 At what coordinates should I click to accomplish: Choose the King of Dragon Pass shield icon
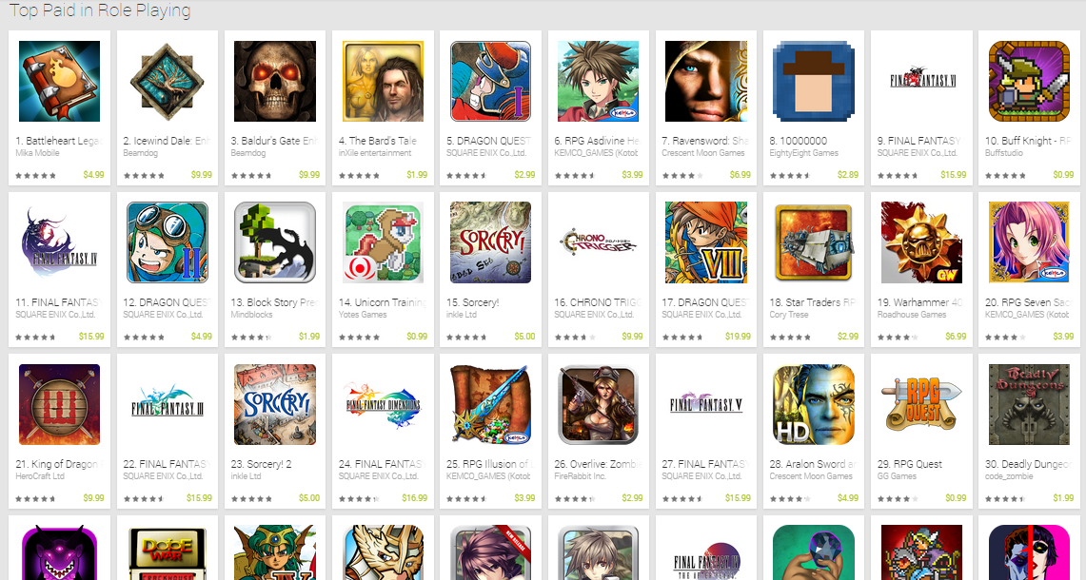59,404
